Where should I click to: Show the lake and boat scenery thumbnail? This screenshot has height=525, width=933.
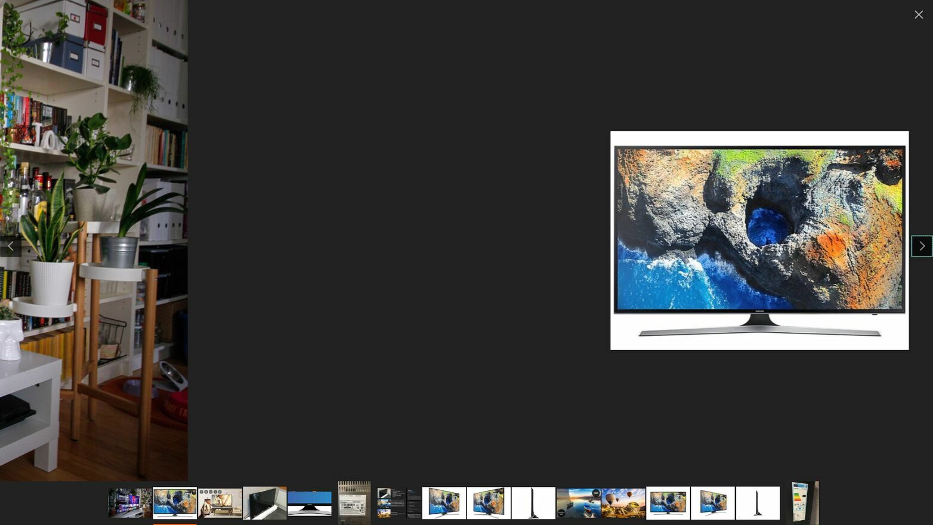pos(578,503)
